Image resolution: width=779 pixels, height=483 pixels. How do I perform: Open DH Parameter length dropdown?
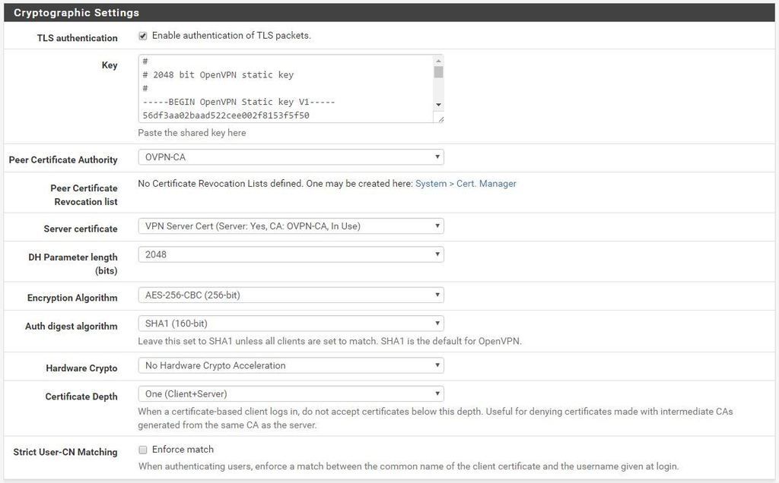coord(291,254)
